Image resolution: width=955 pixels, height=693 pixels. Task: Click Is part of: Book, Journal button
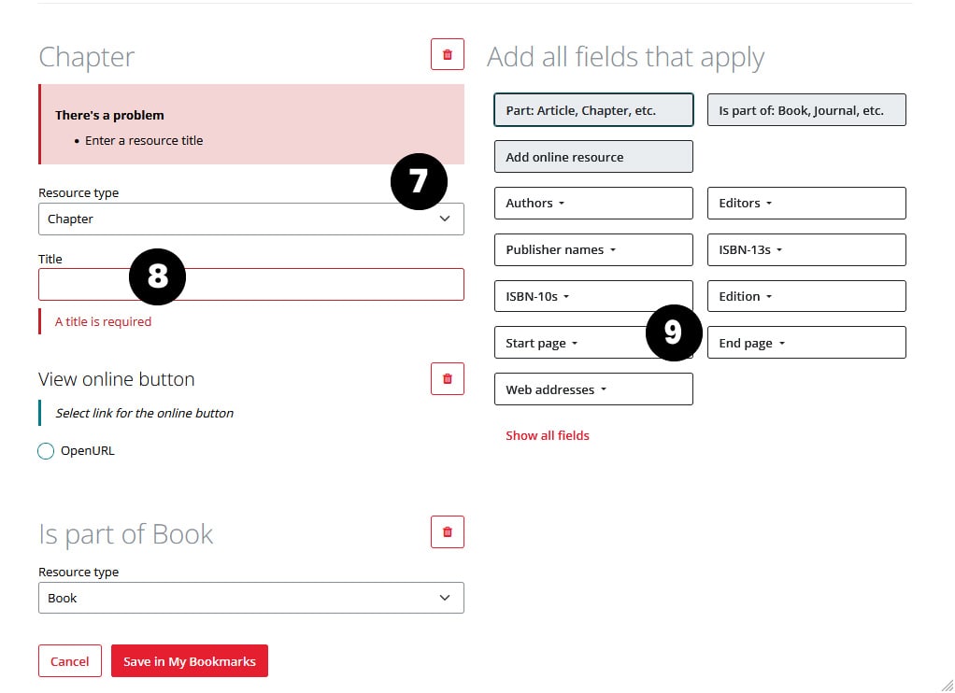[805, 110]
